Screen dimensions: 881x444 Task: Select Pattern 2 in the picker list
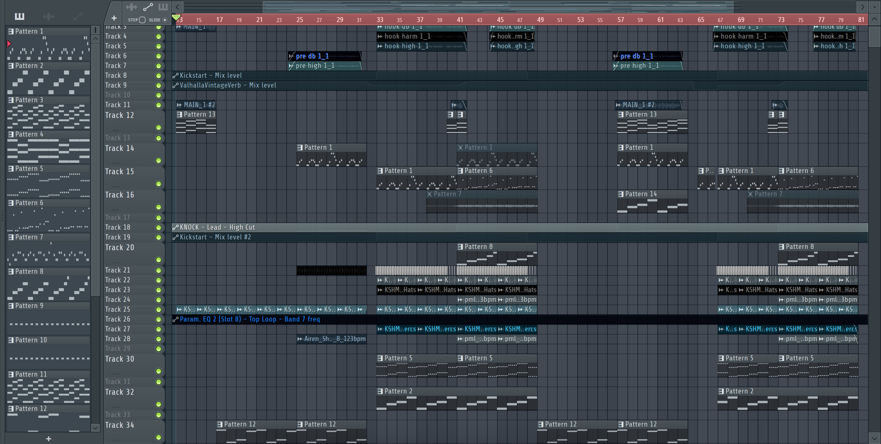point(49,66)
